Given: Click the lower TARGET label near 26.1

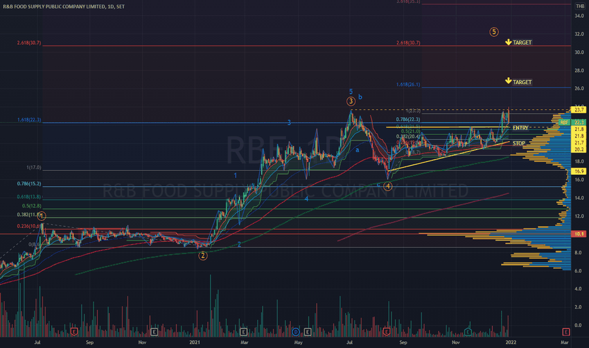Looking at the screenshot, I should [x=522, y=82].
